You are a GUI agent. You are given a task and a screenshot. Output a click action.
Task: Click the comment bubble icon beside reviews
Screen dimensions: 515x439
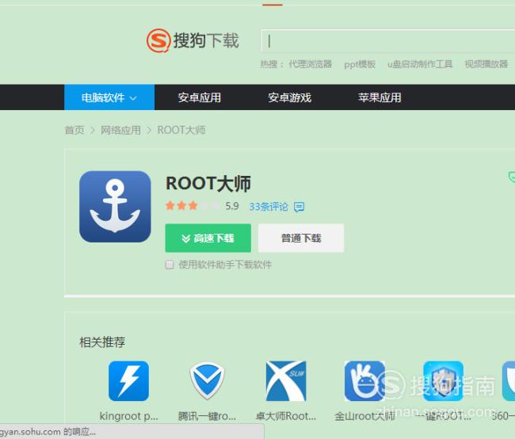(299, 207)
